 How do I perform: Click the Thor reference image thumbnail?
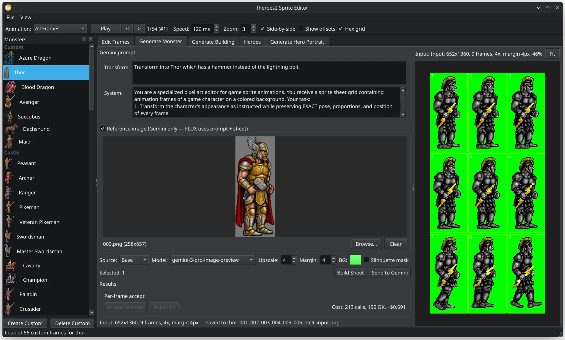tap(255, 187)
